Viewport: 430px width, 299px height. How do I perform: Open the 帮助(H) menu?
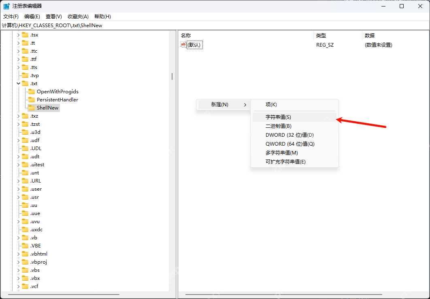coord(102,17)
